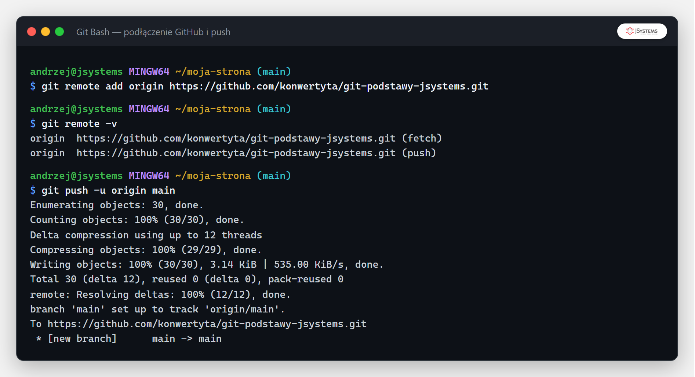695x377 pixels.
Task: Click the yellow minimize window dot
Action: point(46,32)
